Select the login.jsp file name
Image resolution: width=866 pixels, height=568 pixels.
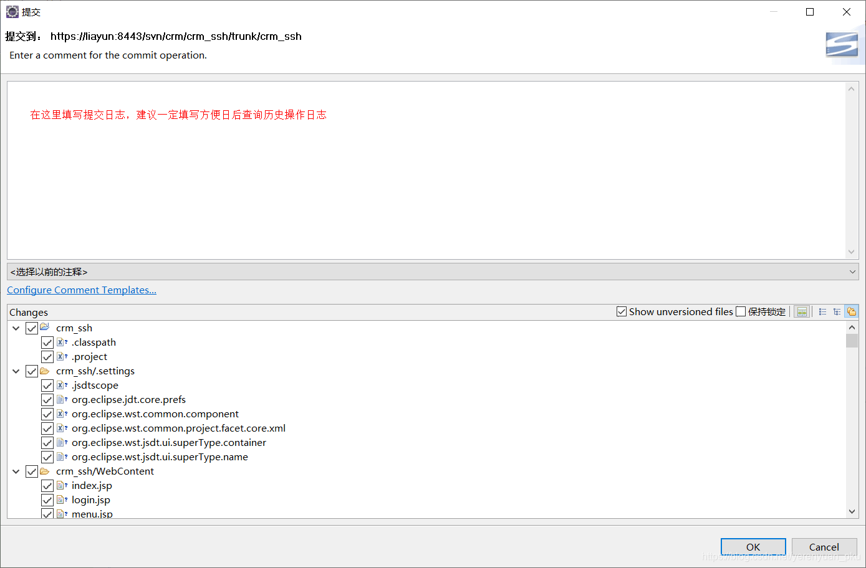tap(91, 499)
